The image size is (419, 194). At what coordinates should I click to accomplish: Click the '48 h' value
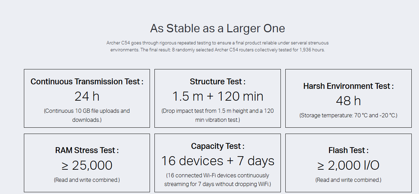348,101
